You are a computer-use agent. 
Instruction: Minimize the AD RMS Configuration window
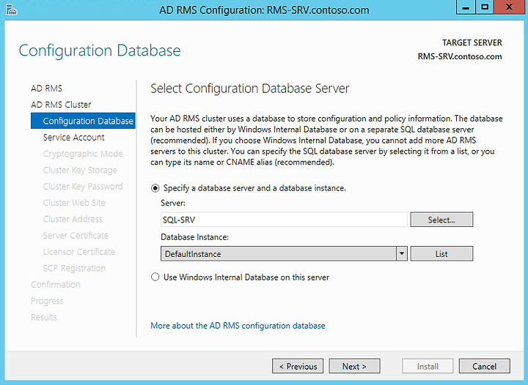click(466, 7)
